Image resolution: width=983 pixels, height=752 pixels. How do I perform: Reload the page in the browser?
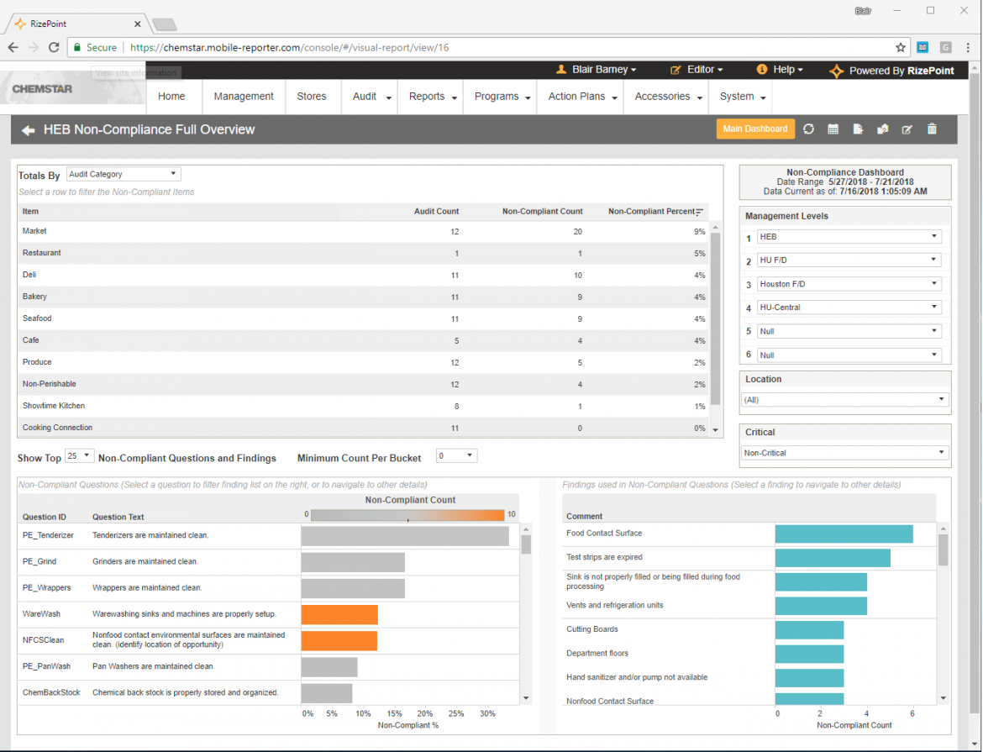coord(54,47)
